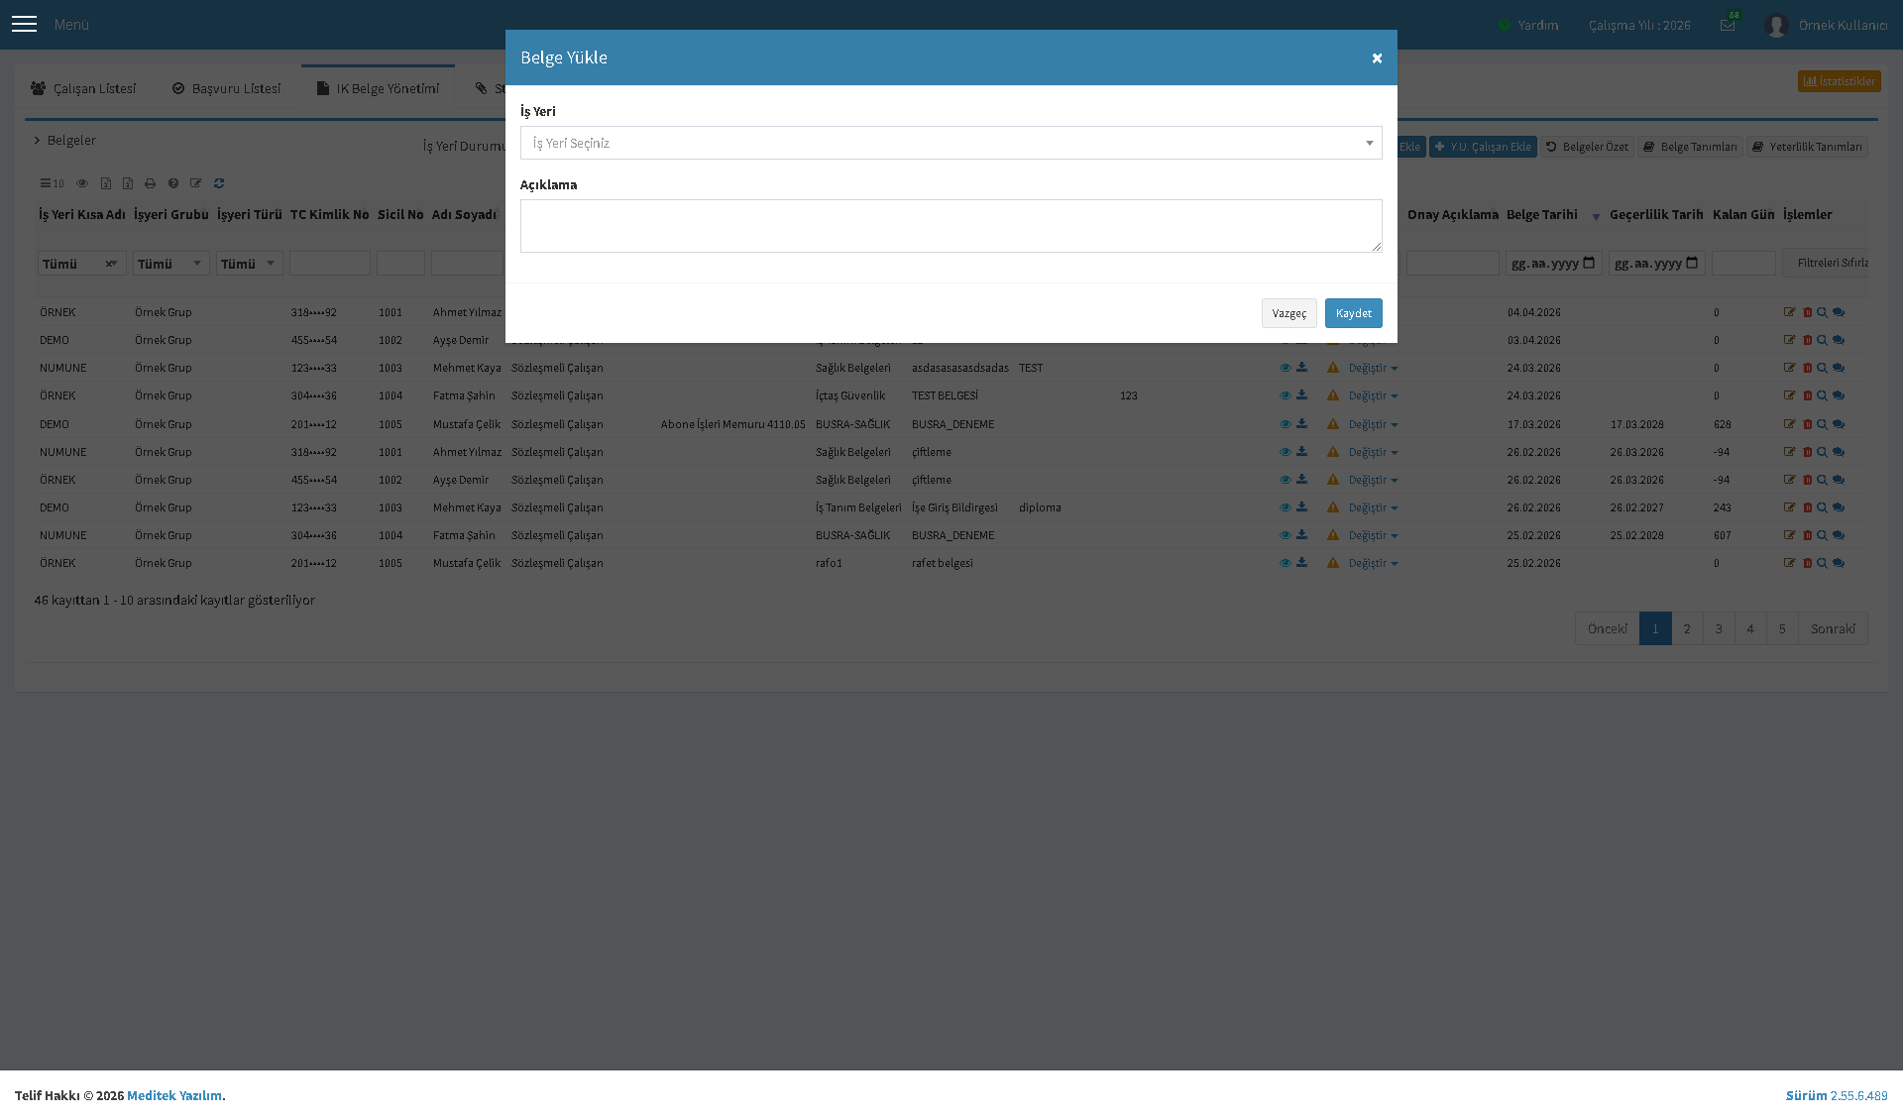Click the print icon in table toolbar
The image size is (1903, 1120).
(150, 183)
